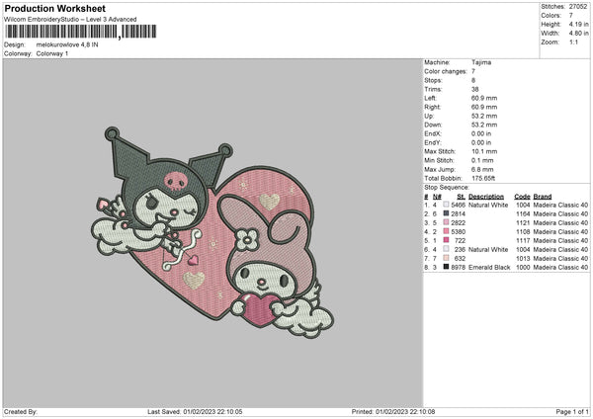593x419 pixels.
Task: Click stop 5 hot pink swatch
Action: (447, 240)
